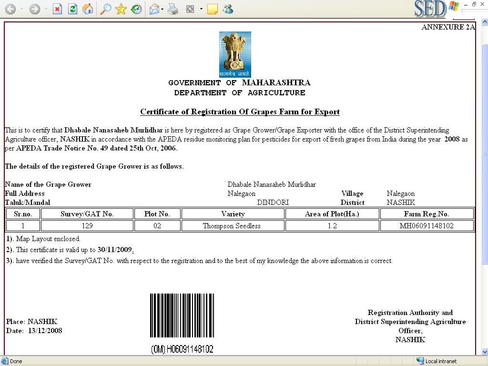
Task: Click the Sr.no. column header
Action: coord(23,214)
